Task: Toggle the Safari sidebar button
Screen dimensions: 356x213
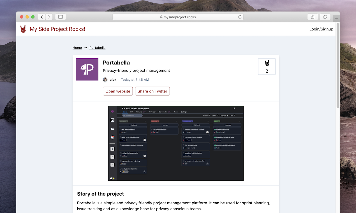Action: click(x=61, y=17)
